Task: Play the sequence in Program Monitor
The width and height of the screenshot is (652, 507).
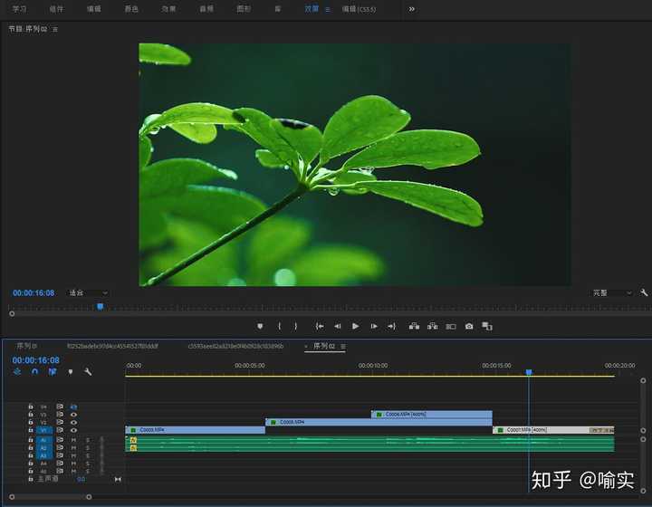Action: 356,326
